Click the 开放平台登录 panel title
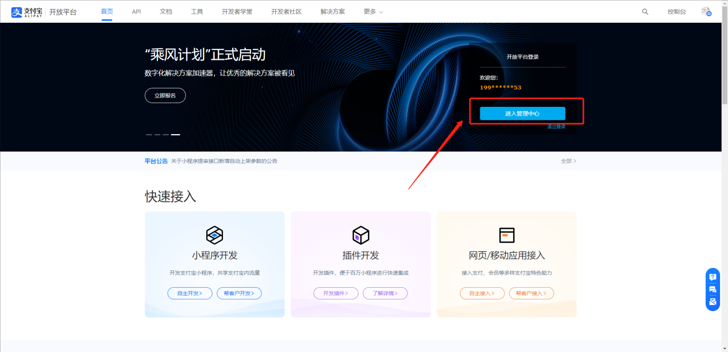This screenshot has width=728, height=352. tap(523, 57)
